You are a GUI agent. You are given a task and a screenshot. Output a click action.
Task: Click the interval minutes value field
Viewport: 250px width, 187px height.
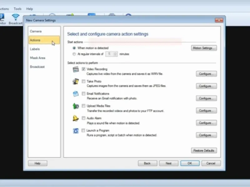point(109,54)
